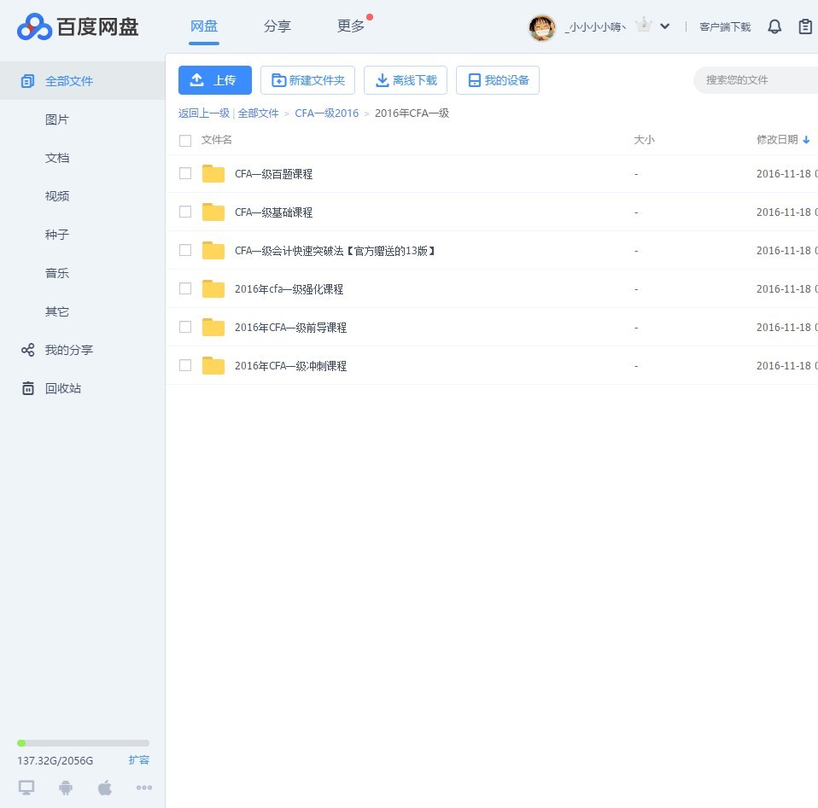This screenshot has height=808, width=818.
Task: Open 离线下载 offline download
Action: (x=406, y=80)
